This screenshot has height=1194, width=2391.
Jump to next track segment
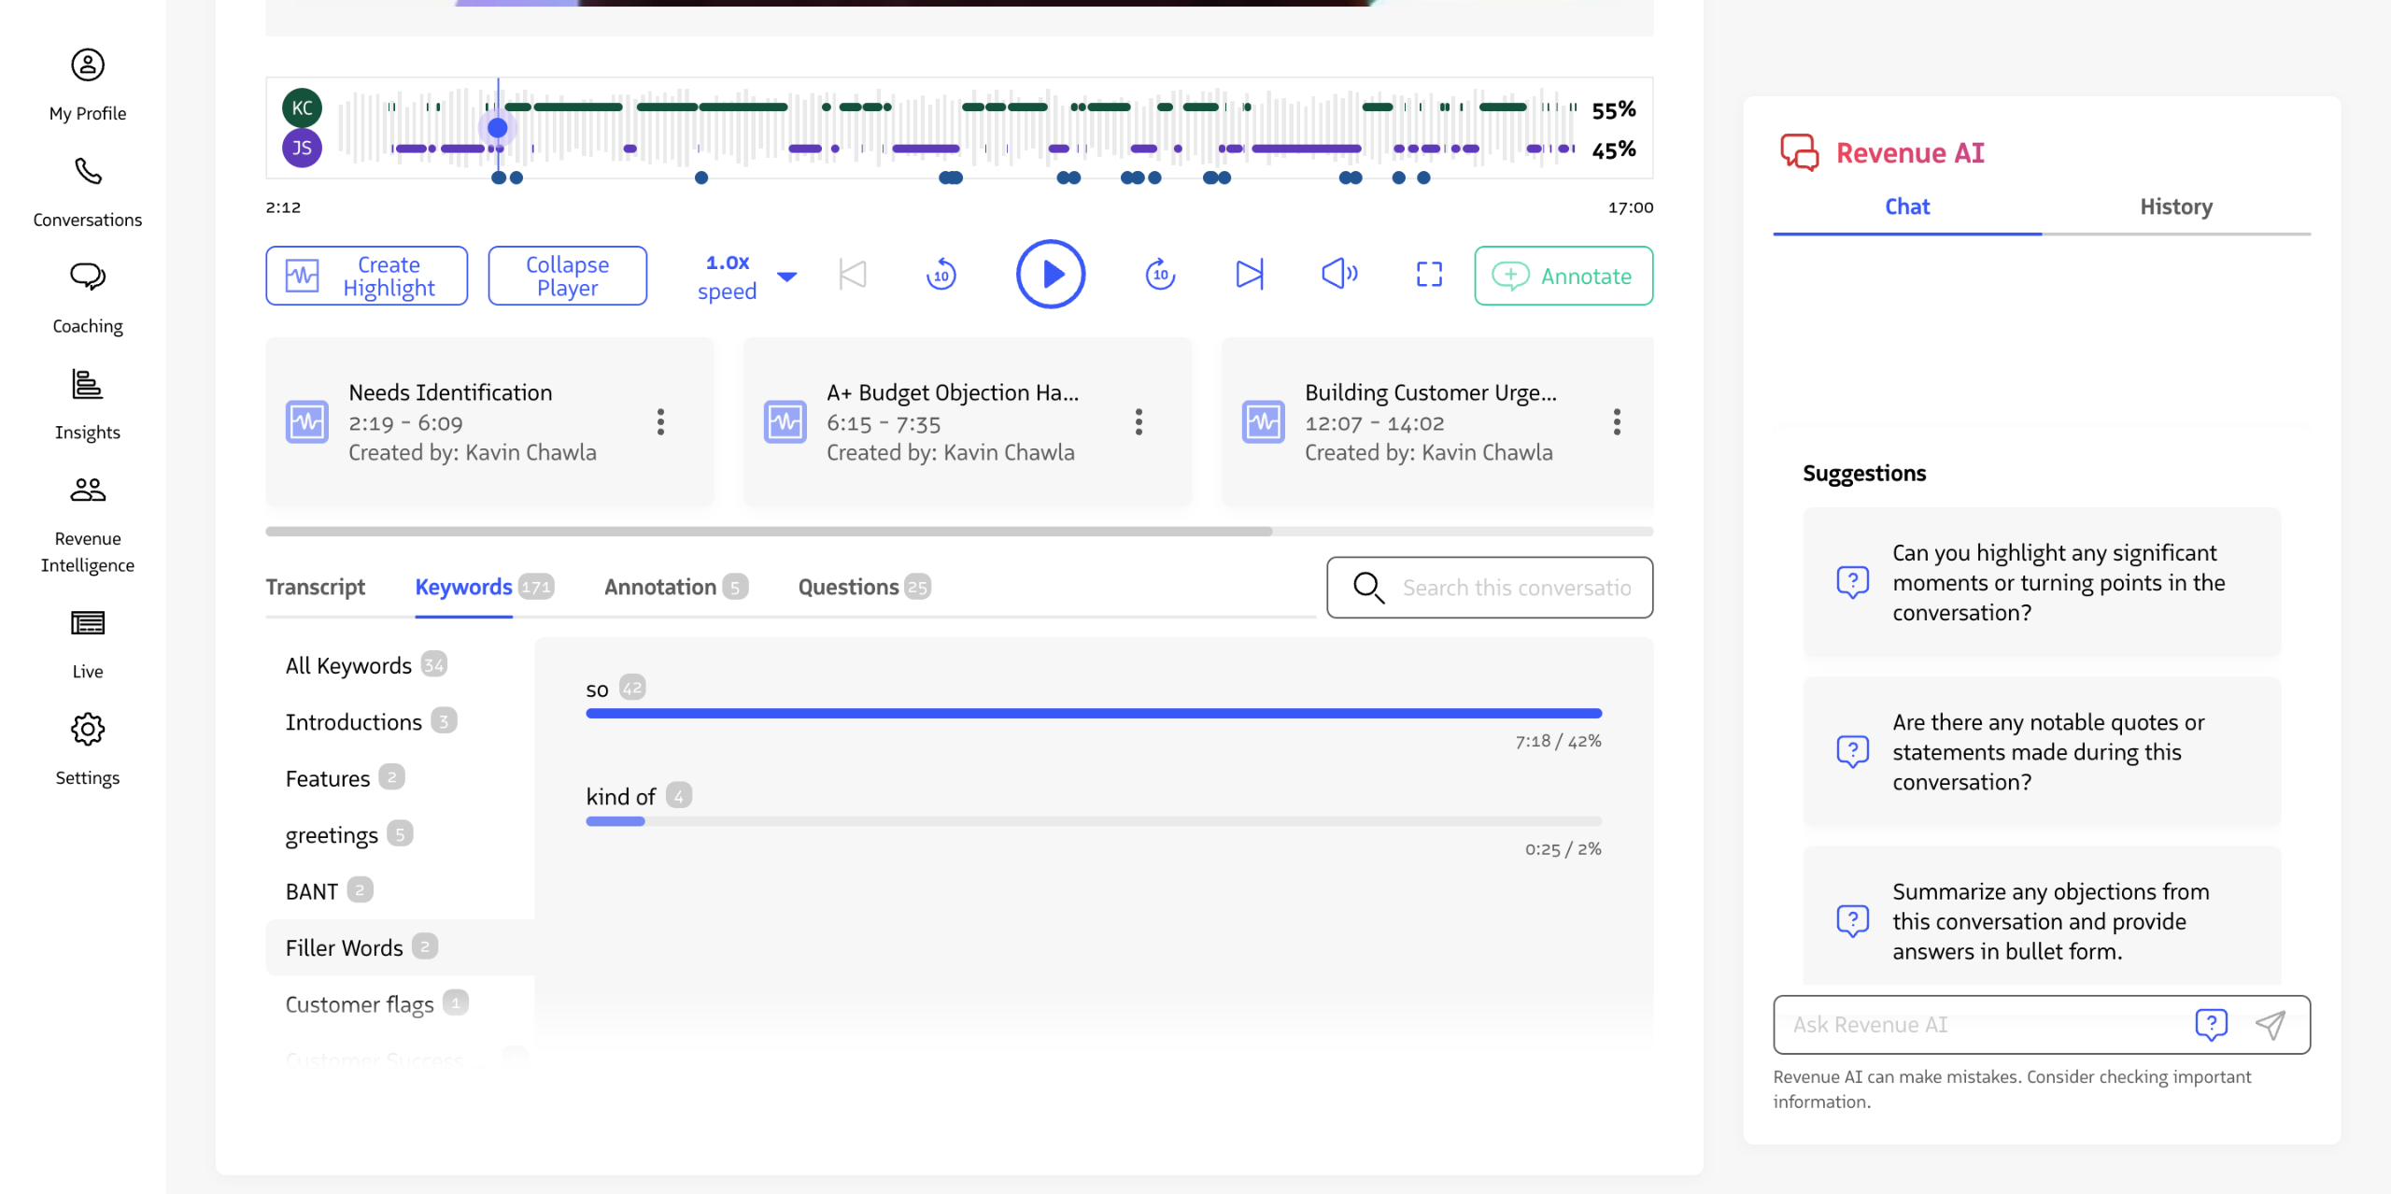tap(1249, 275)
